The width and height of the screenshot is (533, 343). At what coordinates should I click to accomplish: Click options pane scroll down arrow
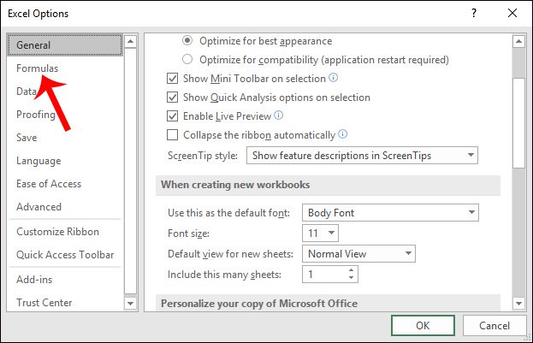[518, 303]
